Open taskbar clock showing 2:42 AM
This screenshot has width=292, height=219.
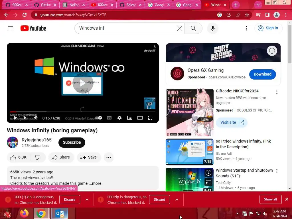279,214
